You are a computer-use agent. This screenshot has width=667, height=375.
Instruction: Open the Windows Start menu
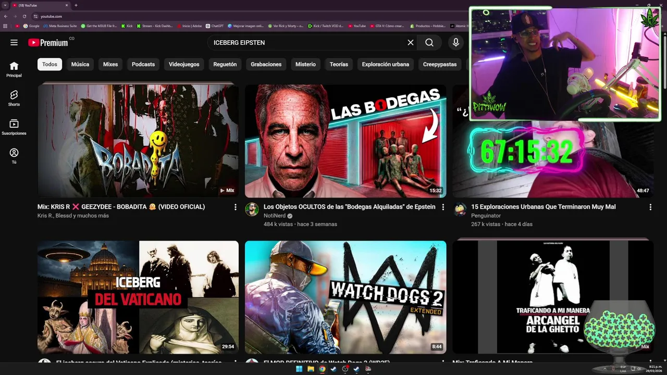click(x=299, y=369)
